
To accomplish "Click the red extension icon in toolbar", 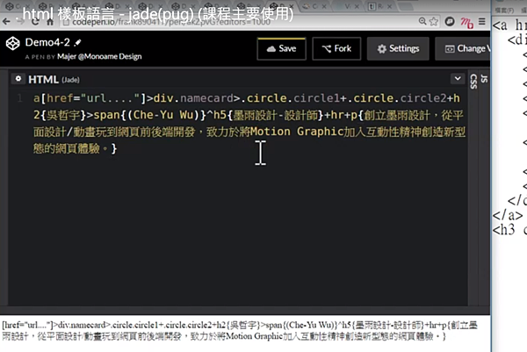I will 466,23.
